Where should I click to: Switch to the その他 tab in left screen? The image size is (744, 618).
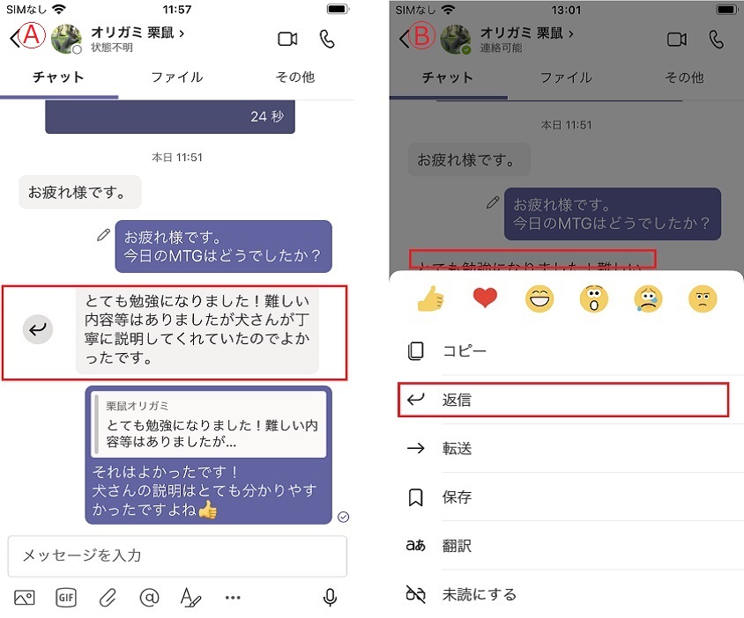pyautogui.click(x=295, y=77)
